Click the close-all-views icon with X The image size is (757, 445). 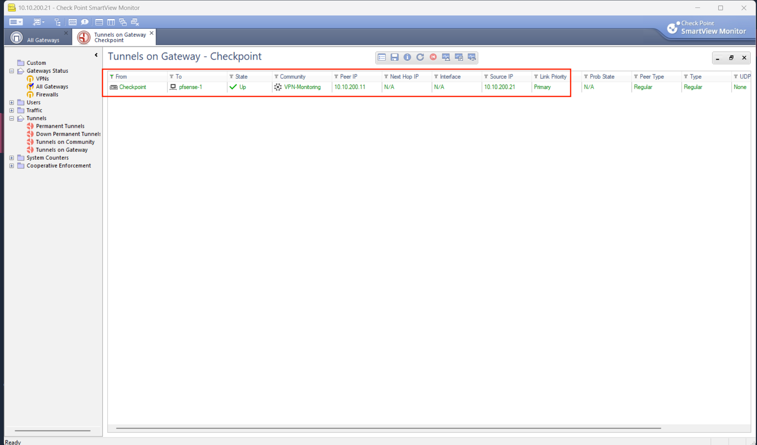[x=135, y=22]
